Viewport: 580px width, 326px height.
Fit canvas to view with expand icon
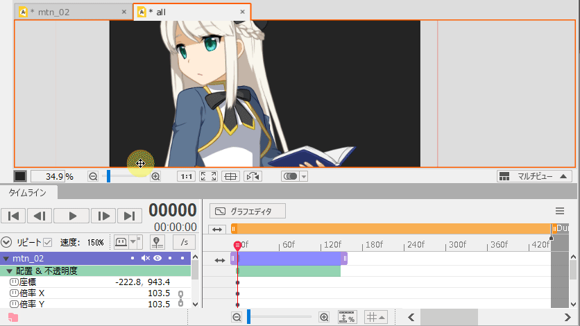pos(208,176)
